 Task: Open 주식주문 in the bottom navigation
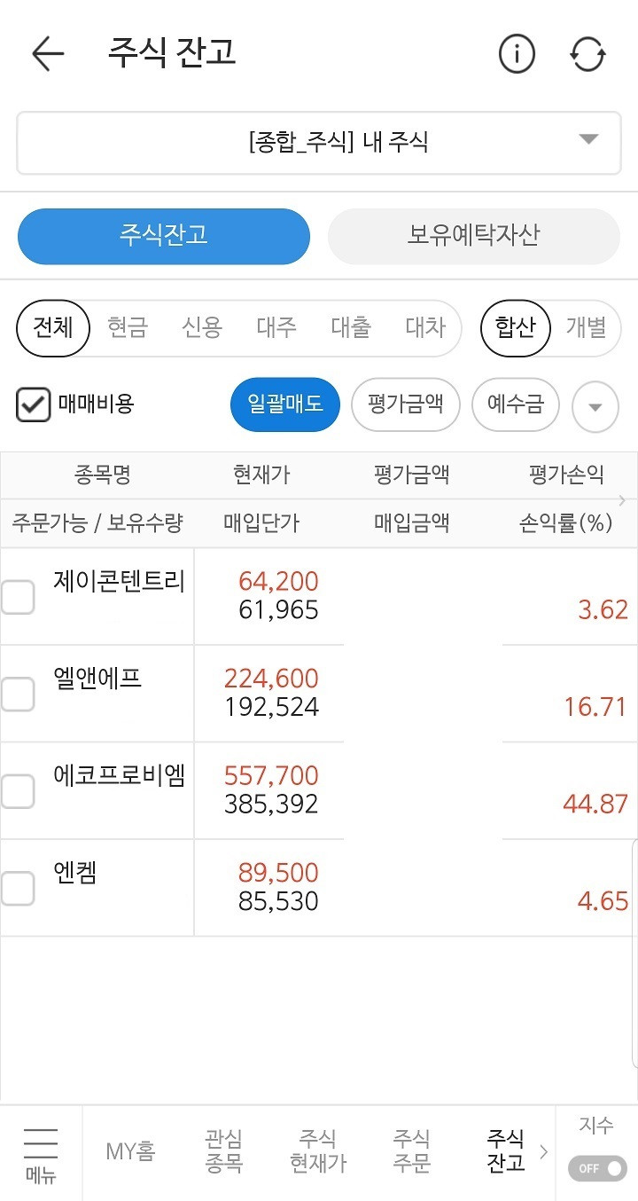point(411,1150)
